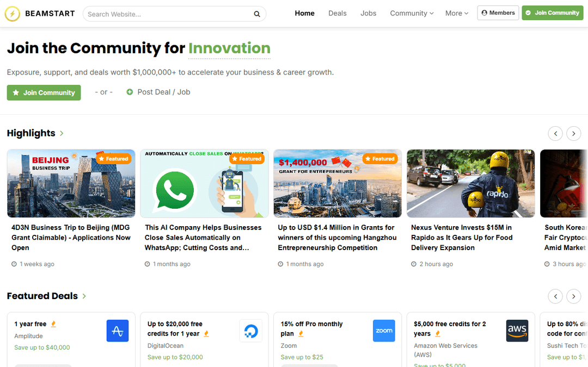Open South Korea crypto article title
588x367 pixels.
[566, 238]
